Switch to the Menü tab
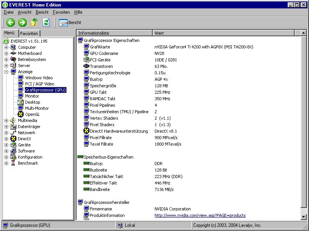309x231 pixels. click(10, 33)
